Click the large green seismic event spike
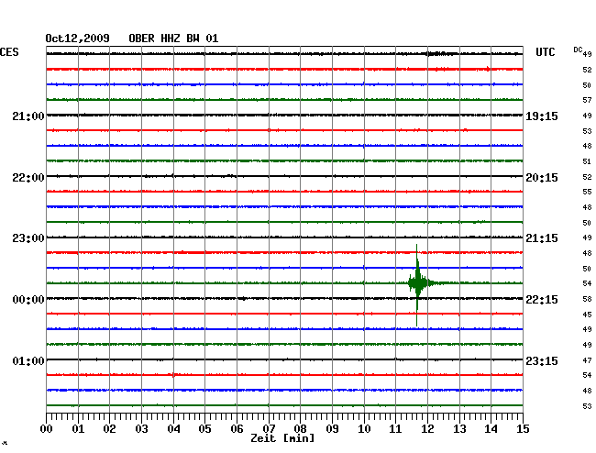Screen dimensions: 596x453 417,283
